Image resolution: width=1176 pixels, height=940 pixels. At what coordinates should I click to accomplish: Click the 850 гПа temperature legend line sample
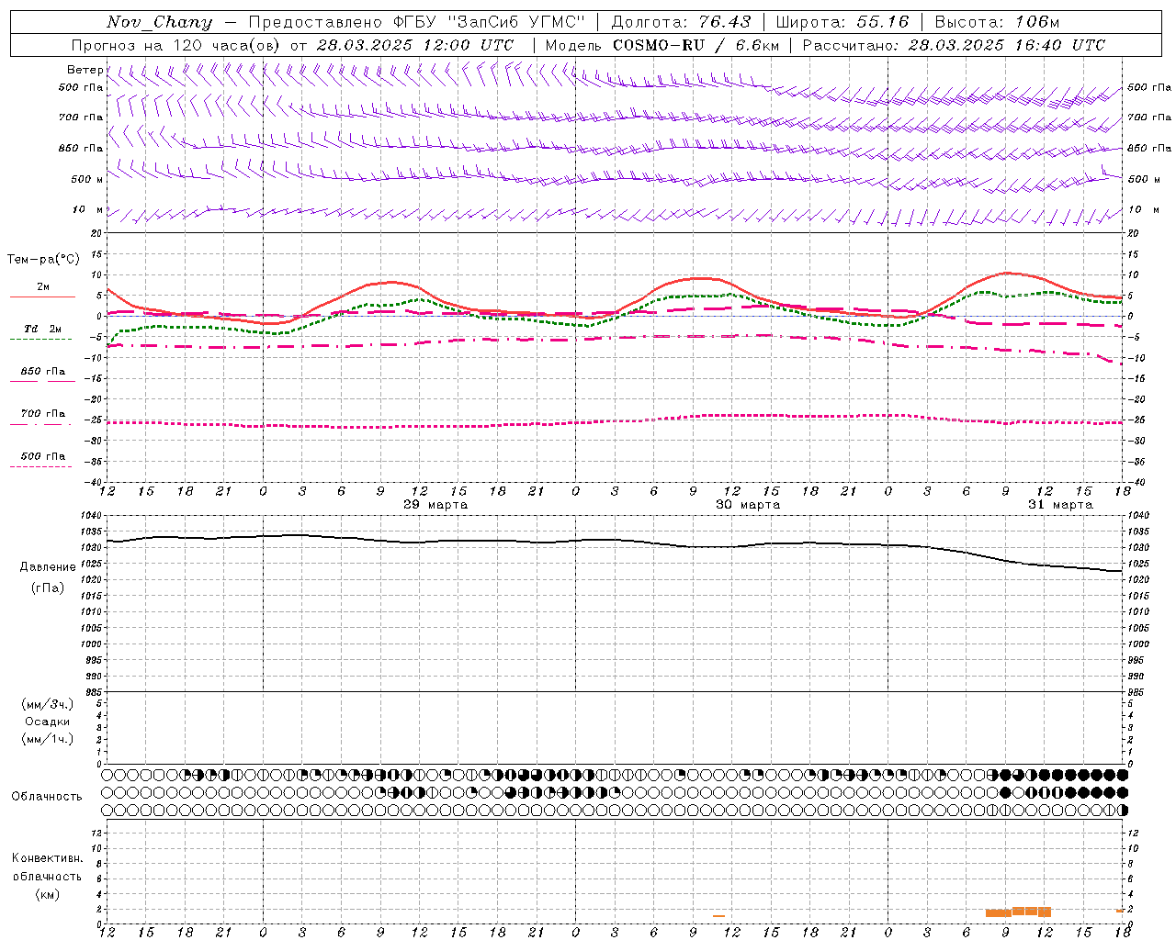42,381
